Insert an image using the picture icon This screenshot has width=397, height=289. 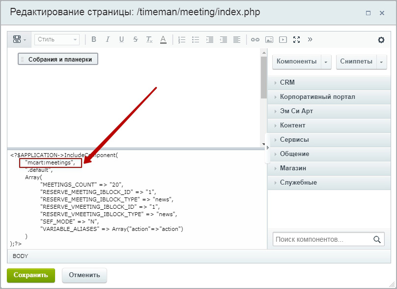[x=269, y=40]
